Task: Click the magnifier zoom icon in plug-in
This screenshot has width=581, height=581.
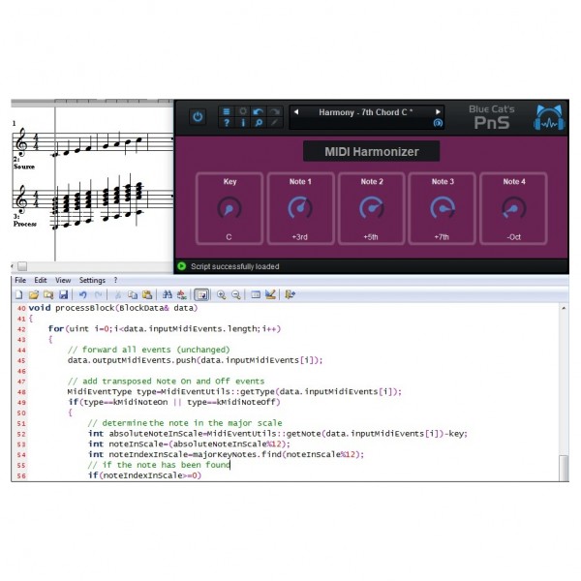Action: [259, 123]
